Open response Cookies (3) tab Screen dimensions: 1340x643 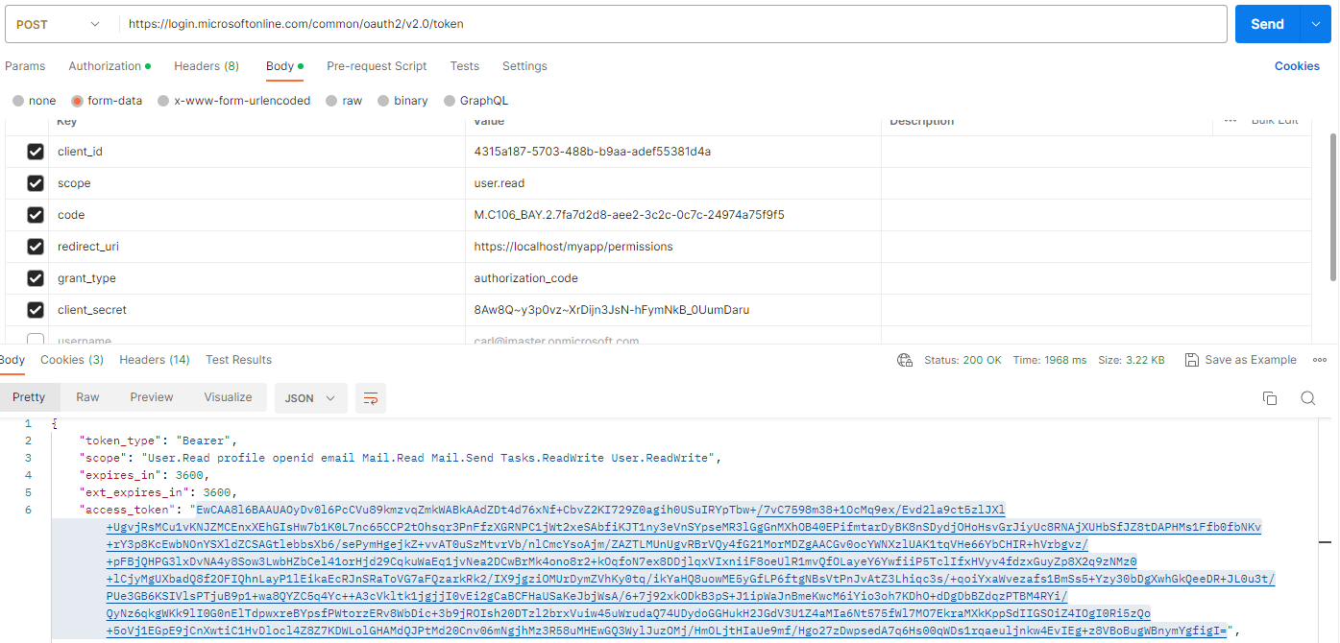(x=72, y=360)
